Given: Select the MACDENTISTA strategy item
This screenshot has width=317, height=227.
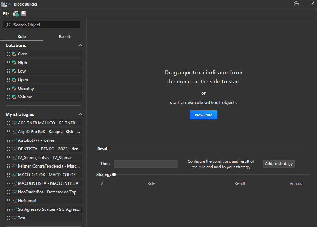Looking at the screenshot, I should point(48,183).
